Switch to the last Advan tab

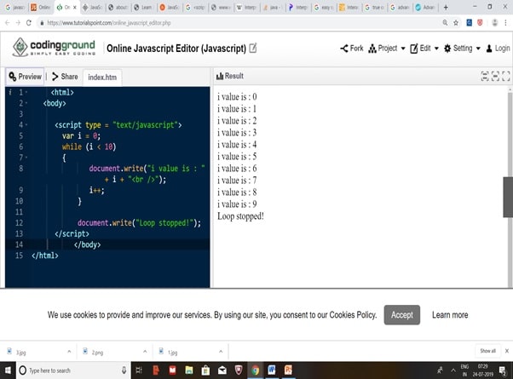425,7
